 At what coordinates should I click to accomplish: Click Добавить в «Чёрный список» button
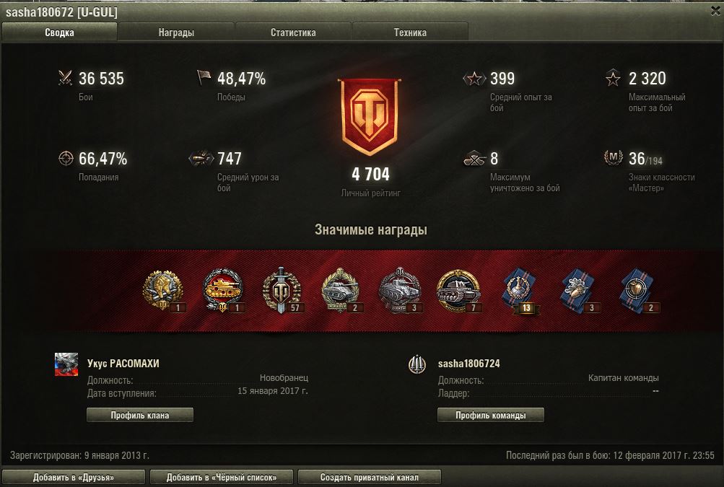click(222, 478)
